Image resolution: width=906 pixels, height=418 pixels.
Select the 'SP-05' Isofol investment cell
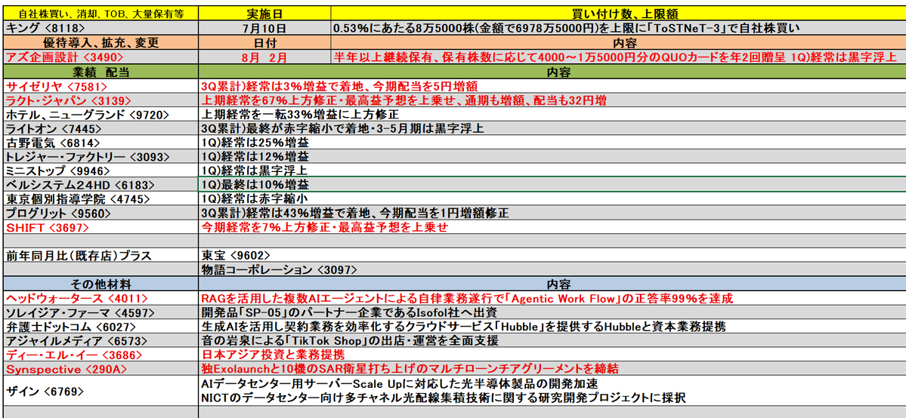(552, 312)
